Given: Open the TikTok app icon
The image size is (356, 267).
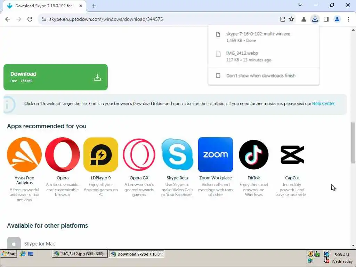Looking at the screenshot, I should click(x=254, y=155).
